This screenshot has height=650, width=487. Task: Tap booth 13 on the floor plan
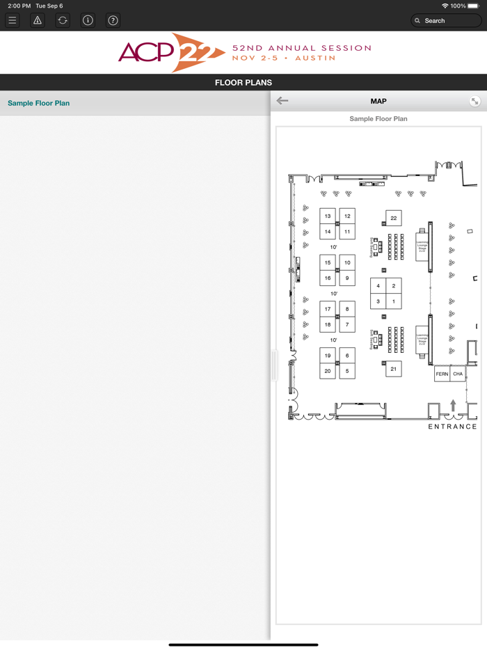328,216
